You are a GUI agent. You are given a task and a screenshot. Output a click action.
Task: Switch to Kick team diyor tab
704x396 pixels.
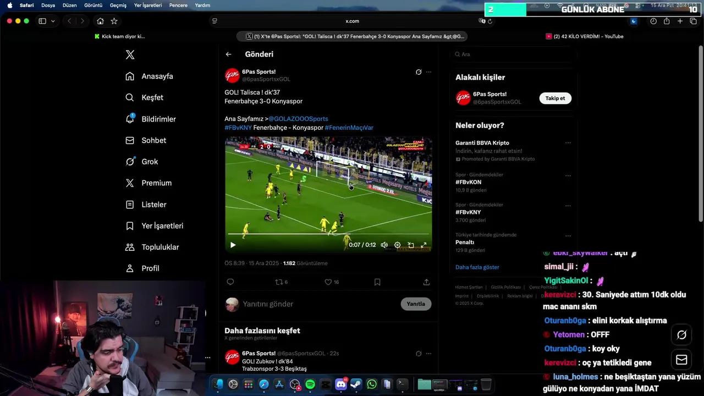click(119, 36)
